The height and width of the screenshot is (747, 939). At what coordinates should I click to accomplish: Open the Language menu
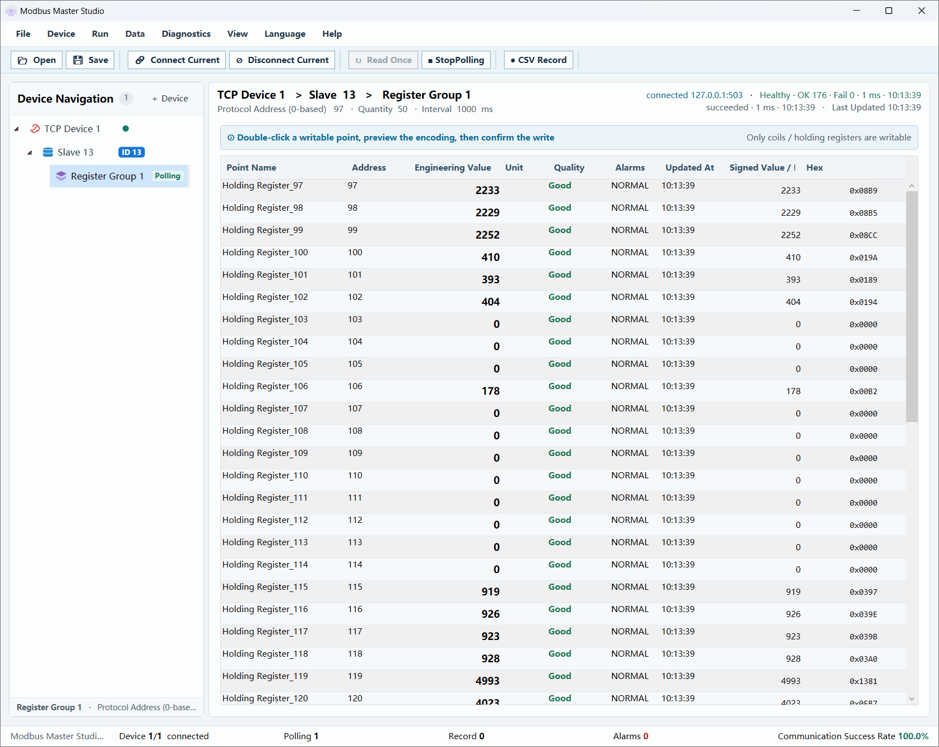(x=285, y=34)
